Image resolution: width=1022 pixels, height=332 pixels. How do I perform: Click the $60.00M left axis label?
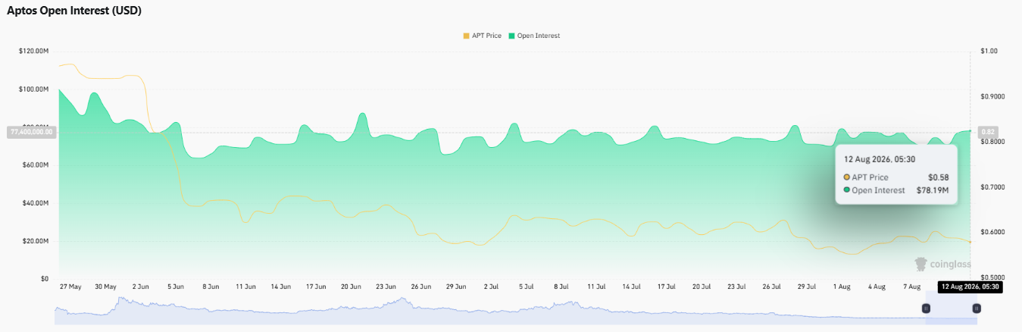(36, 165)
